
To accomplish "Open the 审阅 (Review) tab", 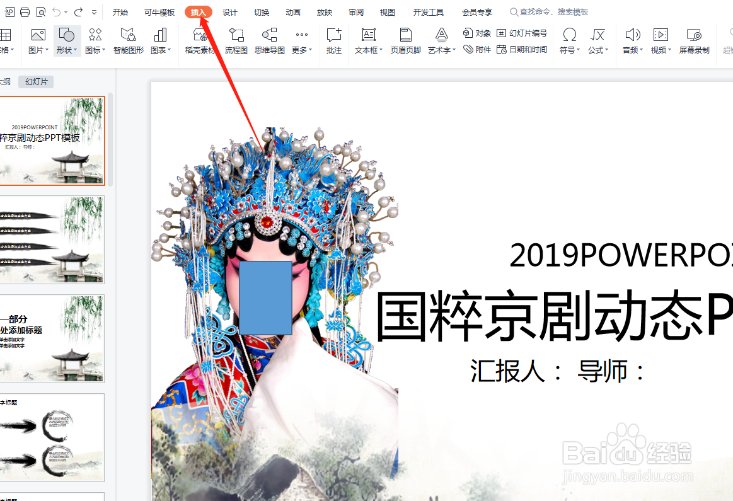I will pos(355,12).
